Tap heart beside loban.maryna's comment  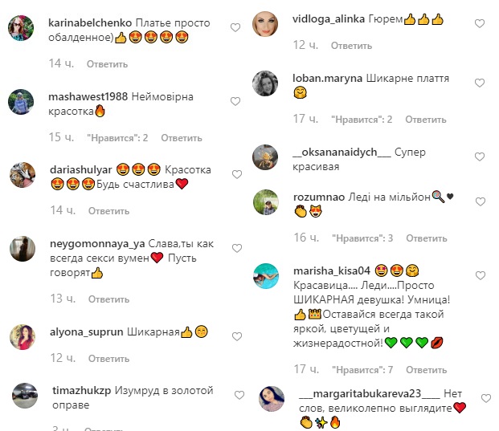[480, 83]
